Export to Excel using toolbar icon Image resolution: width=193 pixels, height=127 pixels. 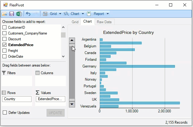click(19, 14)
